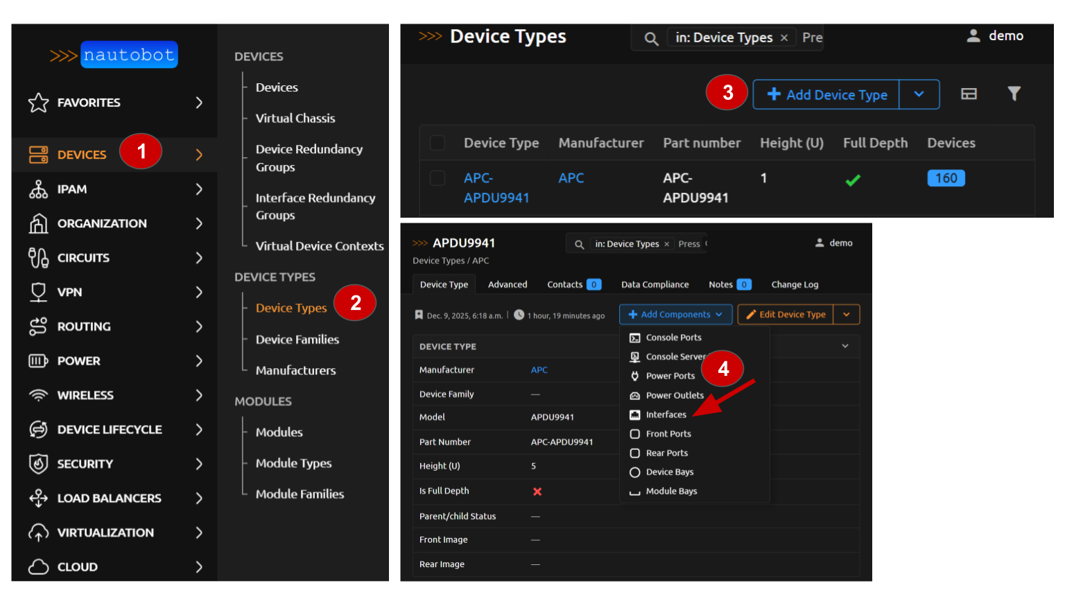Click the SECURITY shield icon in sidebar

point(40,464)
